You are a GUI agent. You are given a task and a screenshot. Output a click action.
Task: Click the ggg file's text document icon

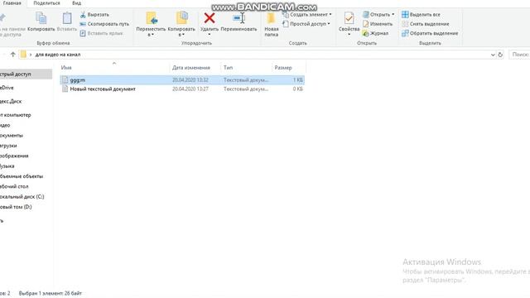coord(65,80)
